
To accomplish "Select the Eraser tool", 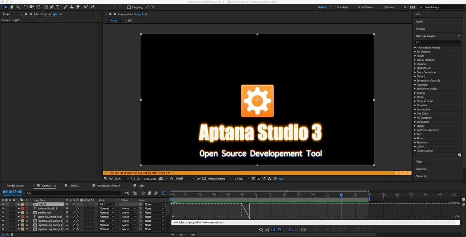I will click(78, 7).
